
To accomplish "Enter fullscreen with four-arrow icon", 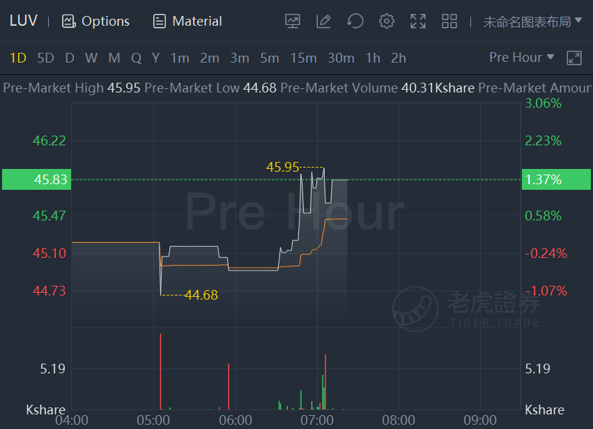I will 418,21.
